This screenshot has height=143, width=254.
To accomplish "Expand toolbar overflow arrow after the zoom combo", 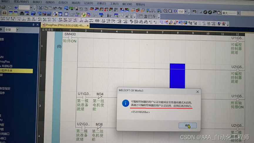I will 189,12.
